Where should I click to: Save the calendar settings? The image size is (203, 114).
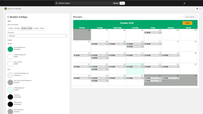coord(122,3)
